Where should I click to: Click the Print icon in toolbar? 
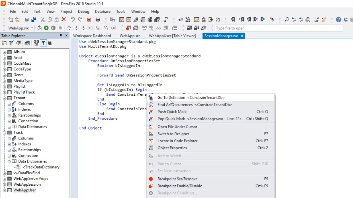pyautogui.click(x=98, y=20)
